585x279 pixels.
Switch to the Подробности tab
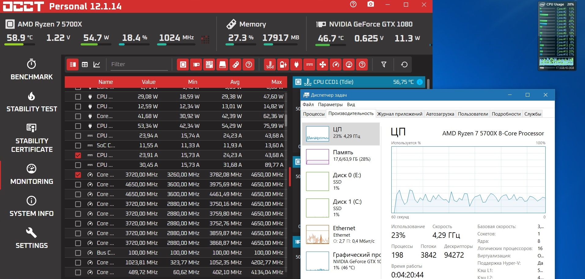506,114
